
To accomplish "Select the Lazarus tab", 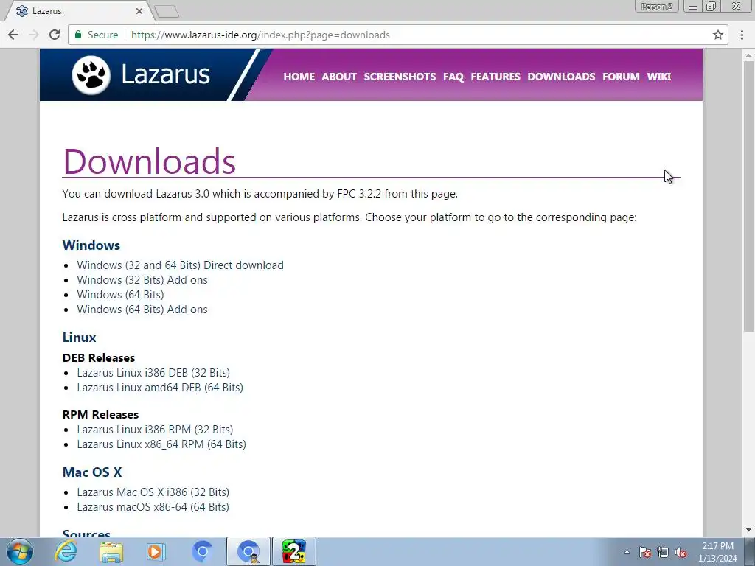I will [x=77, y=10].
